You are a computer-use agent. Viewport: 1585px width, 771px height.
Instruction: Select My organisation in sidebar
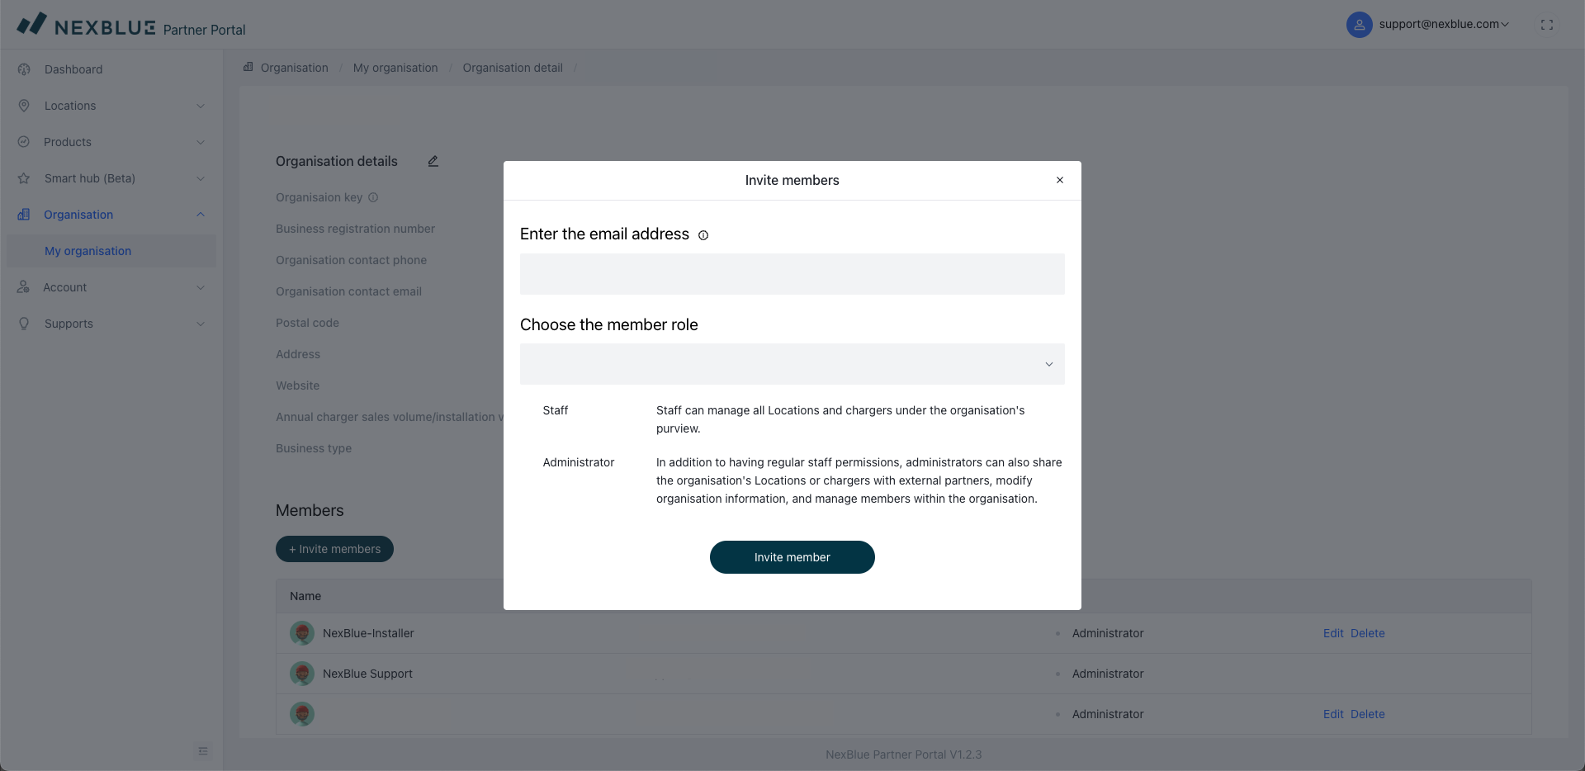click(x=88, y=251)
